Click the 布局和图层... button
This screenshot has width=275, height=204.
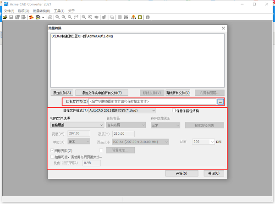[209, 93]
